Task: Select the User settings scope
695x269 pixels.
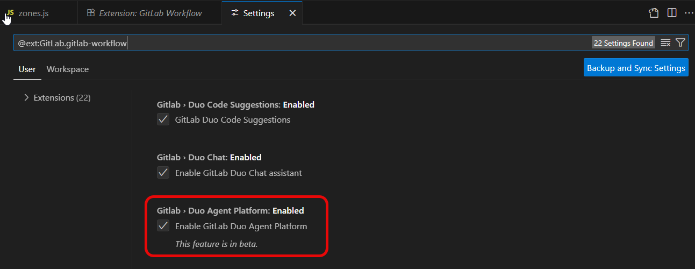Action: coord(27,69)
